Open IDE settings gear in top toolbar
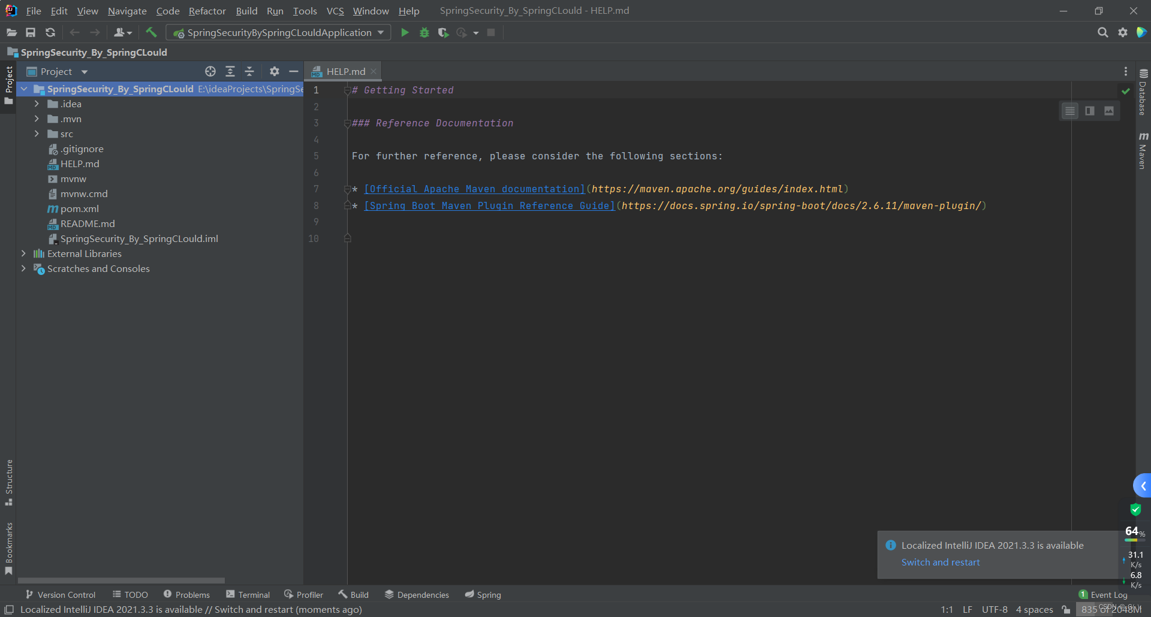This screenshot has width=1151, height=617. click(1123, 32)
